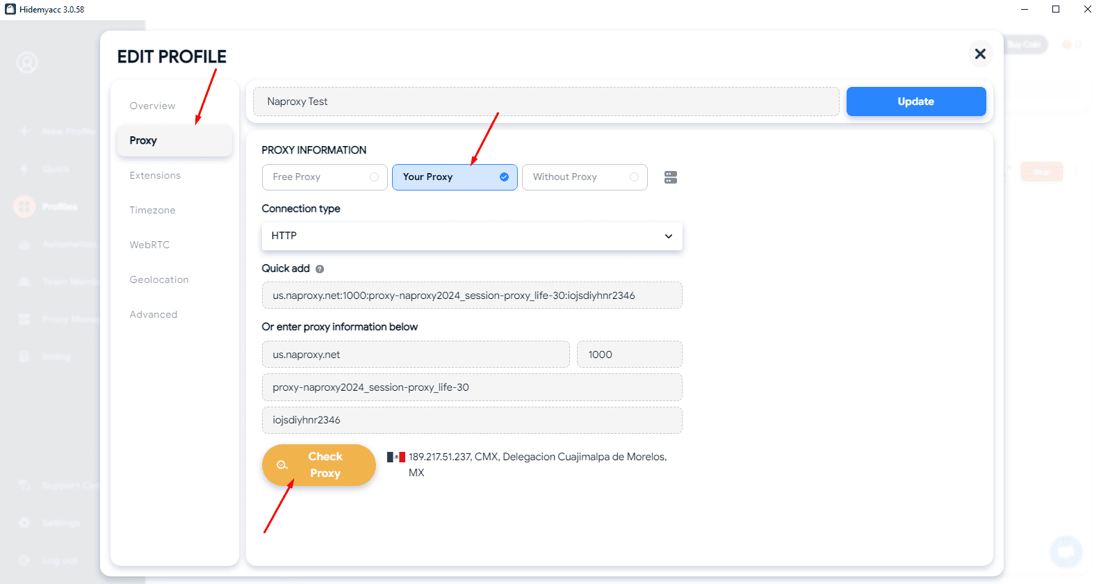Click the user avatar icon in background sidebar
This screenshot has width=1101, height=584.
pos(27,63)
